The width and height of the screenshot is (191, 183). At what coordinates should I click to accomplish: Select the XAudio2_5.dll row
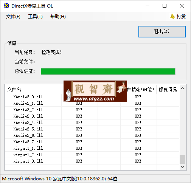92,129
